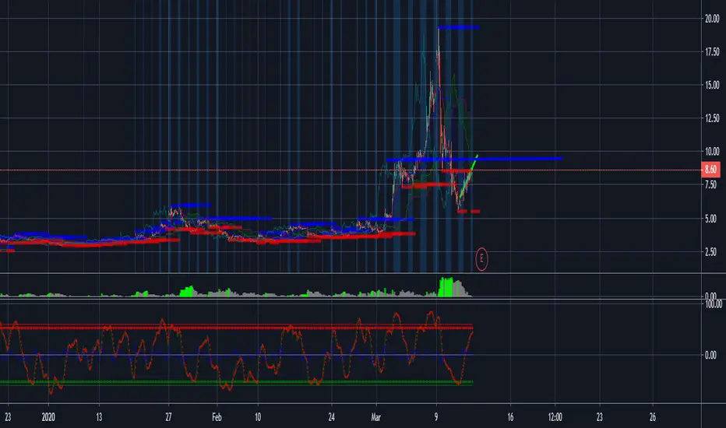Click the red 8.60 current price label
The height and width of the screenshot is (428, 726).
[710, 170]
